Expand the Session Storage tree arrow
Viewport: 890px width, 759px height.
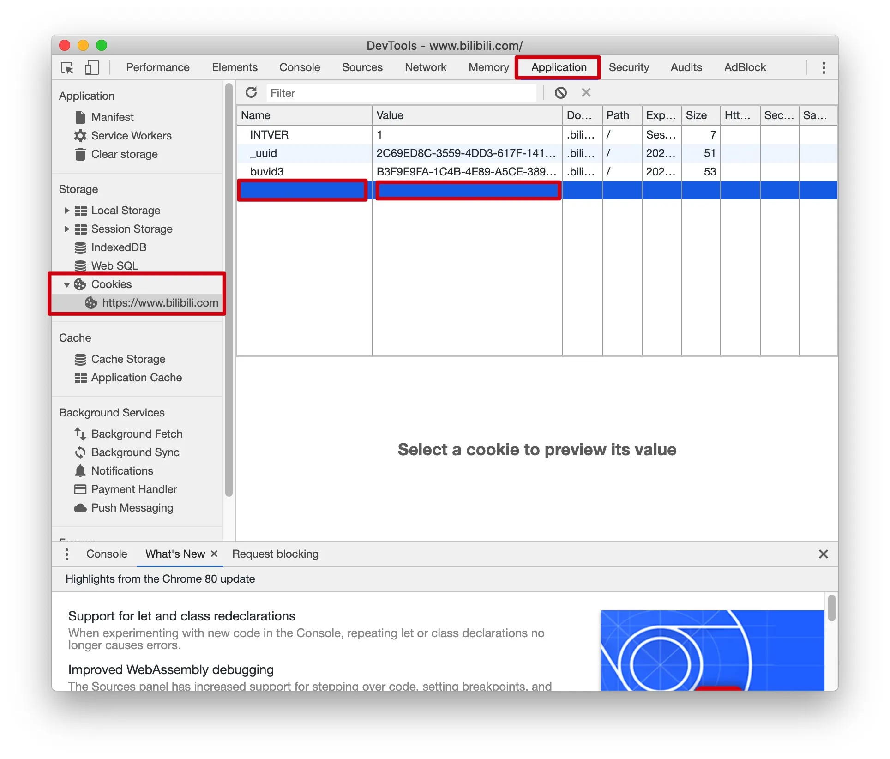(66, 229)
